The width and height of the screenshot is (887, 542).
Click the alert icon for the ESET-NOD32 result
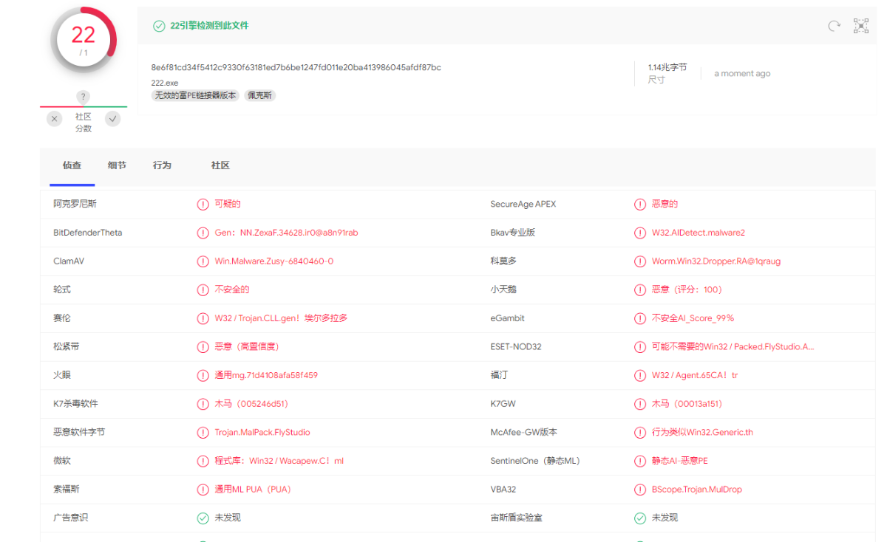point(640,347)
